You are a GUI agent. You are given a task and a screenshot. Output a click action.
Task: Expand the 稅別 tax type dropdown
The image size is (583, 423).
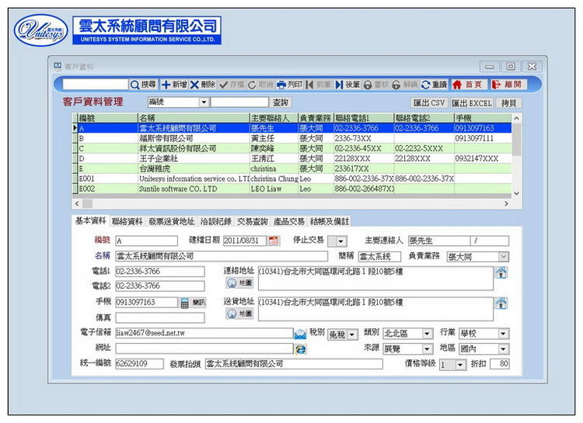click(x=352, y=335)
